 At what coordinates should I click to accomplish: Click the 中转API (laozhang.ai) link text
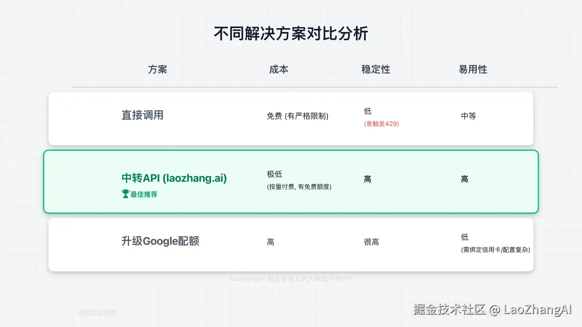tap(174, 178)
